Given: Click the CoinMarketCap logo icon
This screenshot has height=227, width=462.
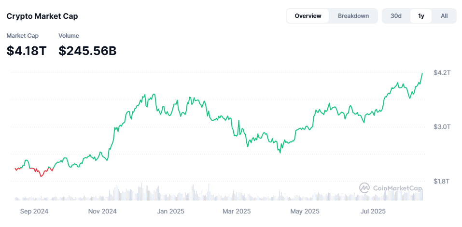Looking at the screenshot, I should pos(364,187).
